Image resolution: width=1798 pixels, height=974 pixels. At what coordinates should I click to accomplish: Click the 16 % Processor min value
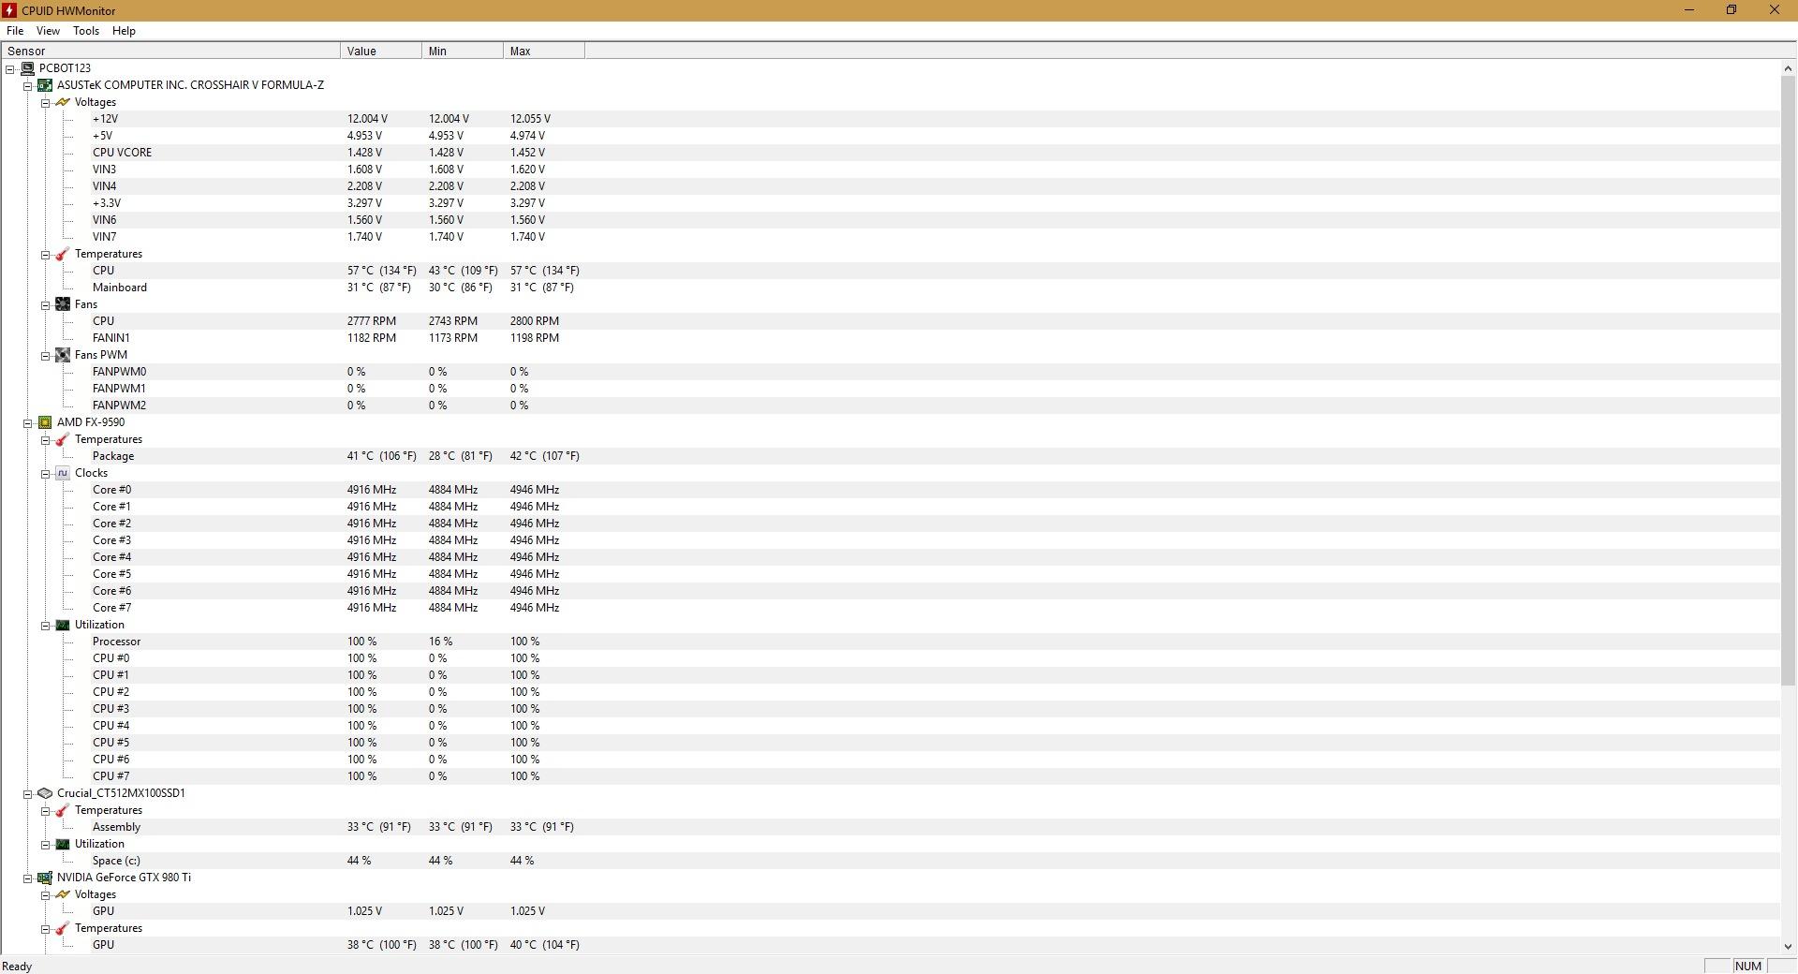pos(441,642)
